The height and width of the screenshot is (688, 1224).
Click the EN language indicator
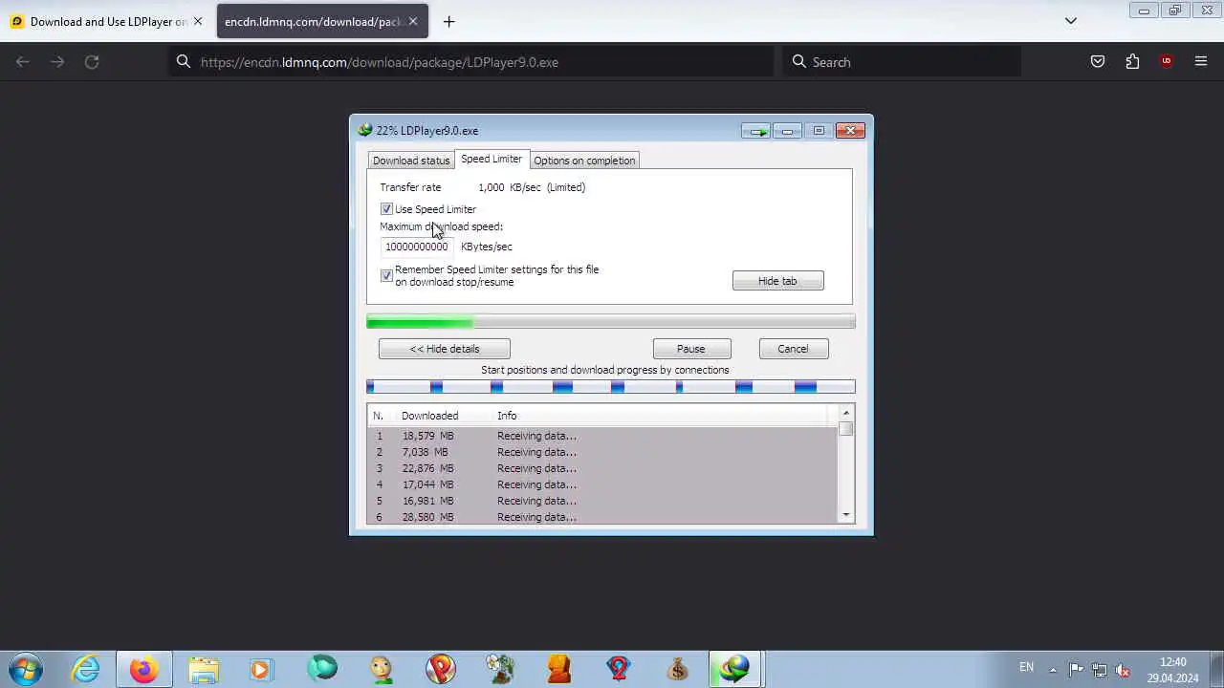point(1026,667)
